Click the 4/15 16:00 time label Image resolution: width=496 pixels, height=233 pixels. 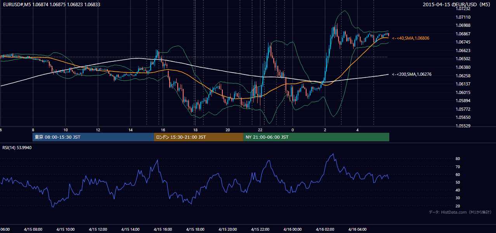click(x=163, y=230)
